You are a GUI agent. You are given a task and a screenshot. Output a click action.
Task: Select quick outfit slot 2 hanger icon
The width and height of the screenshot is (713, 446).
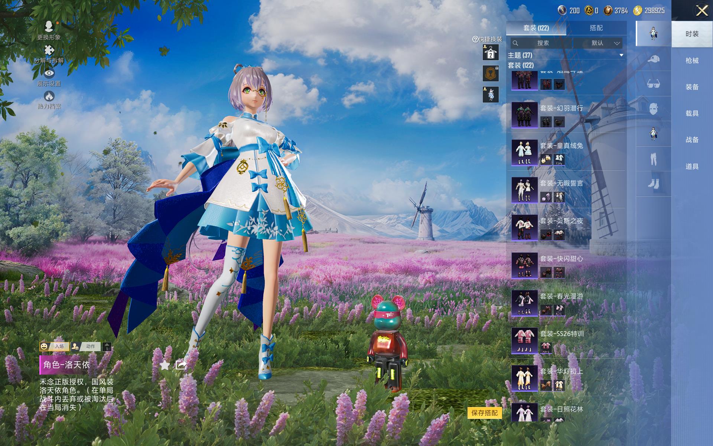pyautogui.click(x=491, y=52)
